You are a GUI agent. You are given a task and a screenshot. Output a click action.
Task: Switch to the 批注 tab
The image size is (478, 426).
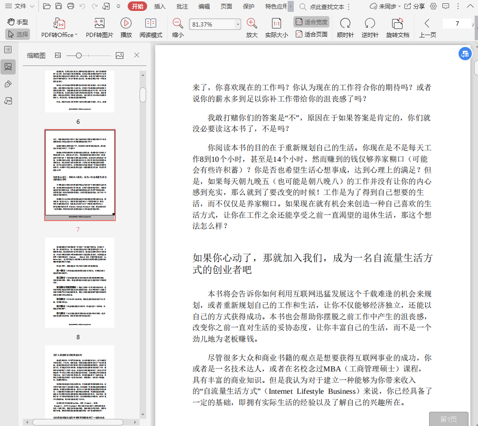click(182, 6)
